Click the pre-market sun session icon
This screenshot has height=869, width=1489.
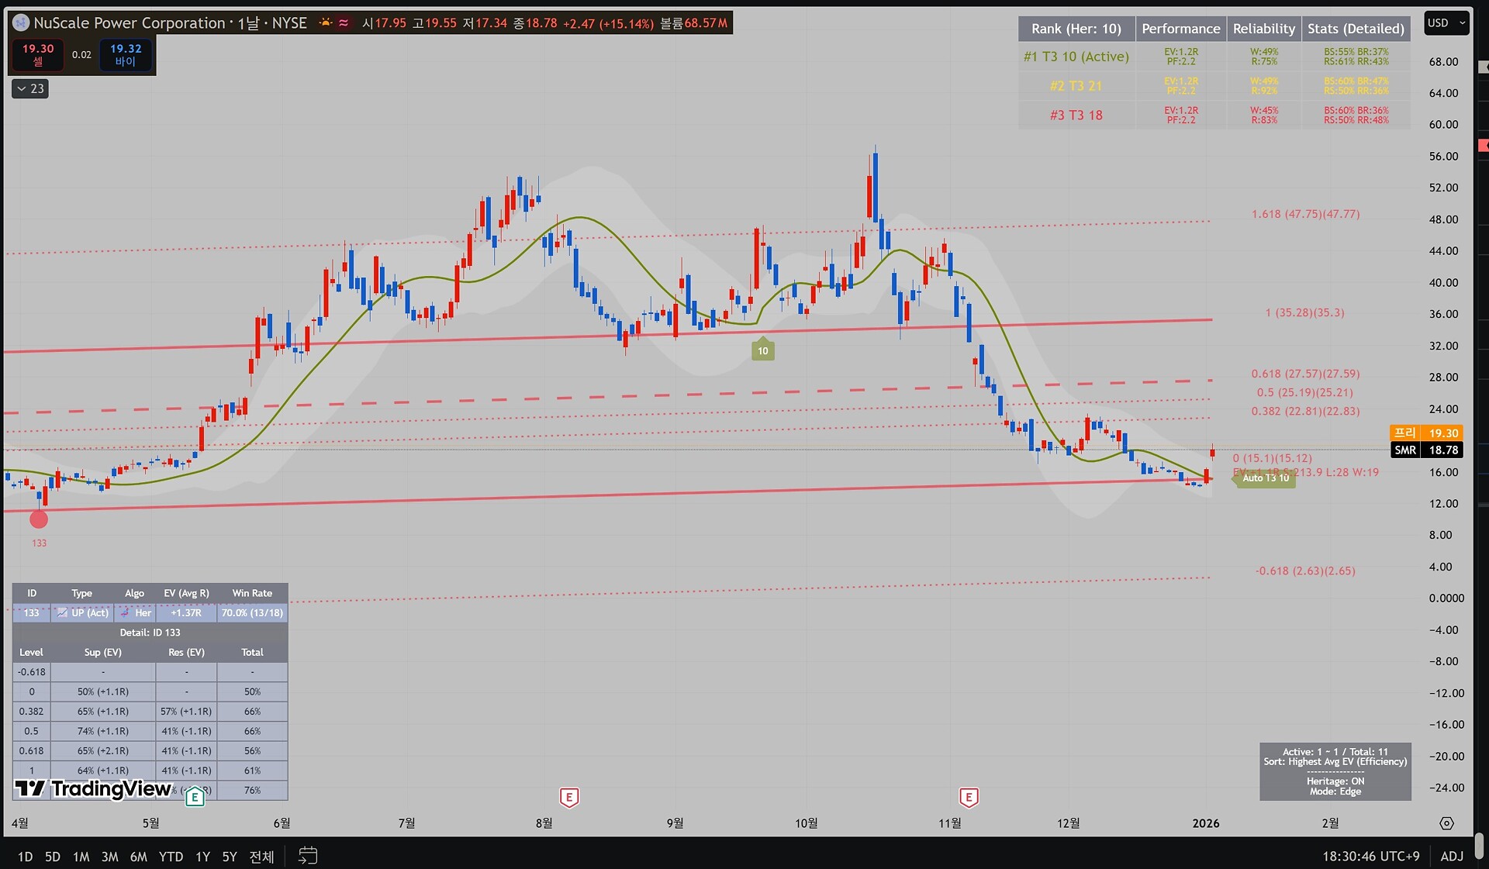326,23
